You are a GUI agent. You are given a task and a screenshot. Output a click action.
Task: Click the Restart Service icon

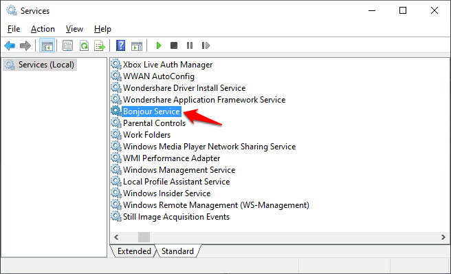[206, 45]
